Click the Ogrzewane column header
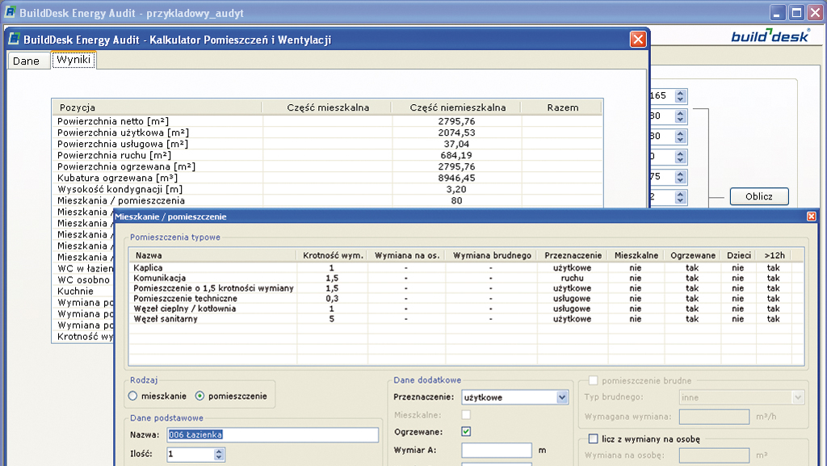Viewport: 827px width, 466px height. [x=692, y=255]
